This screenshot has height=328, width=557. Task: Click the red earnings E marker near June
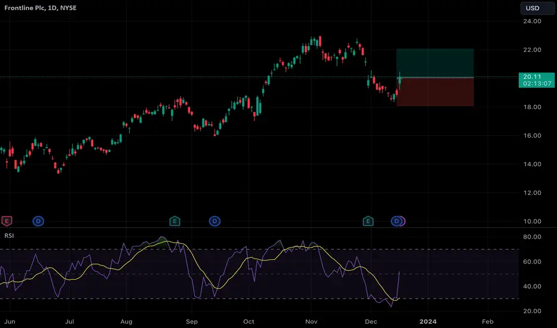7,221
